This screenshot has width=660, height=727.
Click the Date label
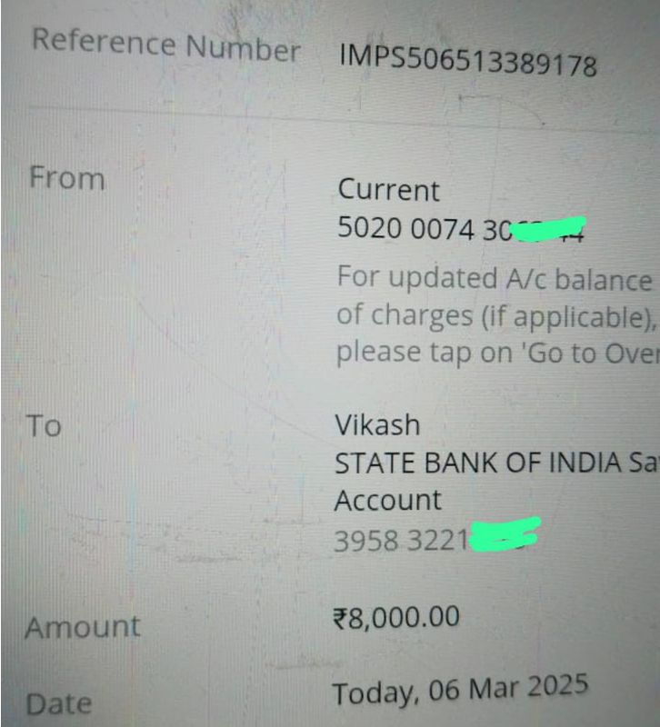click(58, 704)
